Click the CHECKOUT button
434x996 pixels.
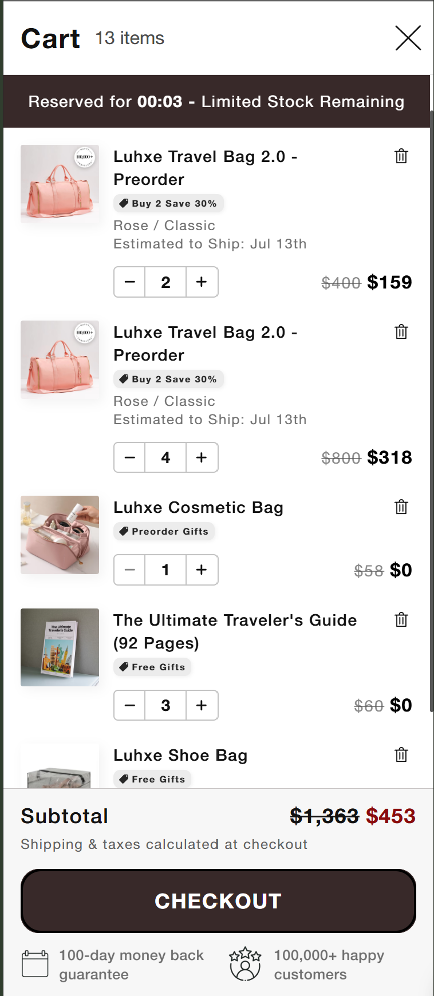point(218,901)
